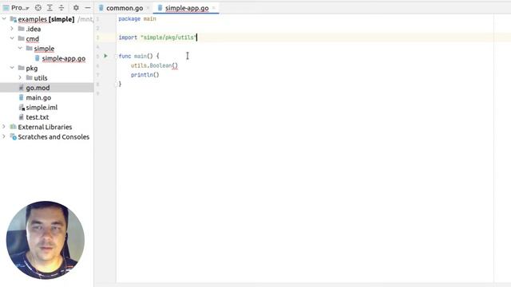Select the utils folder row

46,78
